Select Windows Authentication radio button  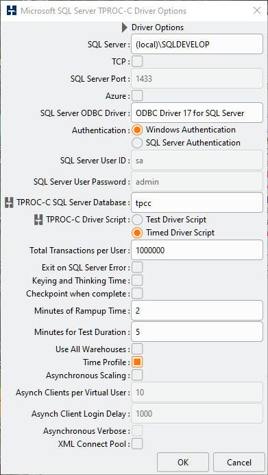[137, 130]
